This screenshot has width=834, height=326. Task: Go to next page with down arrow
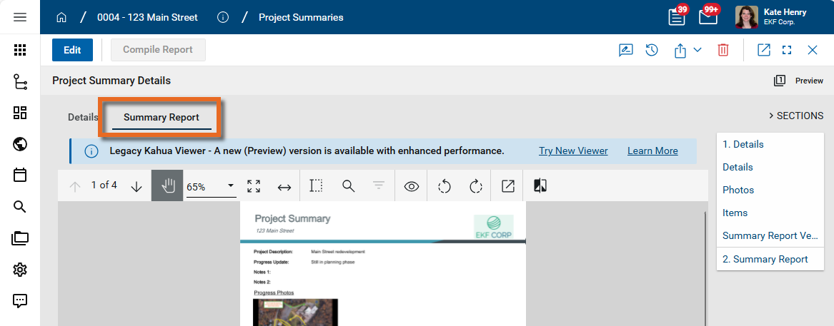coord(136,186)
